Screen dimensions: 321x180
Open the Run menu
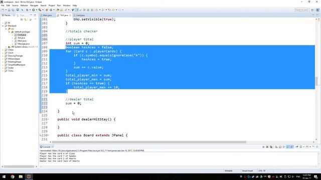pos(59,5)
